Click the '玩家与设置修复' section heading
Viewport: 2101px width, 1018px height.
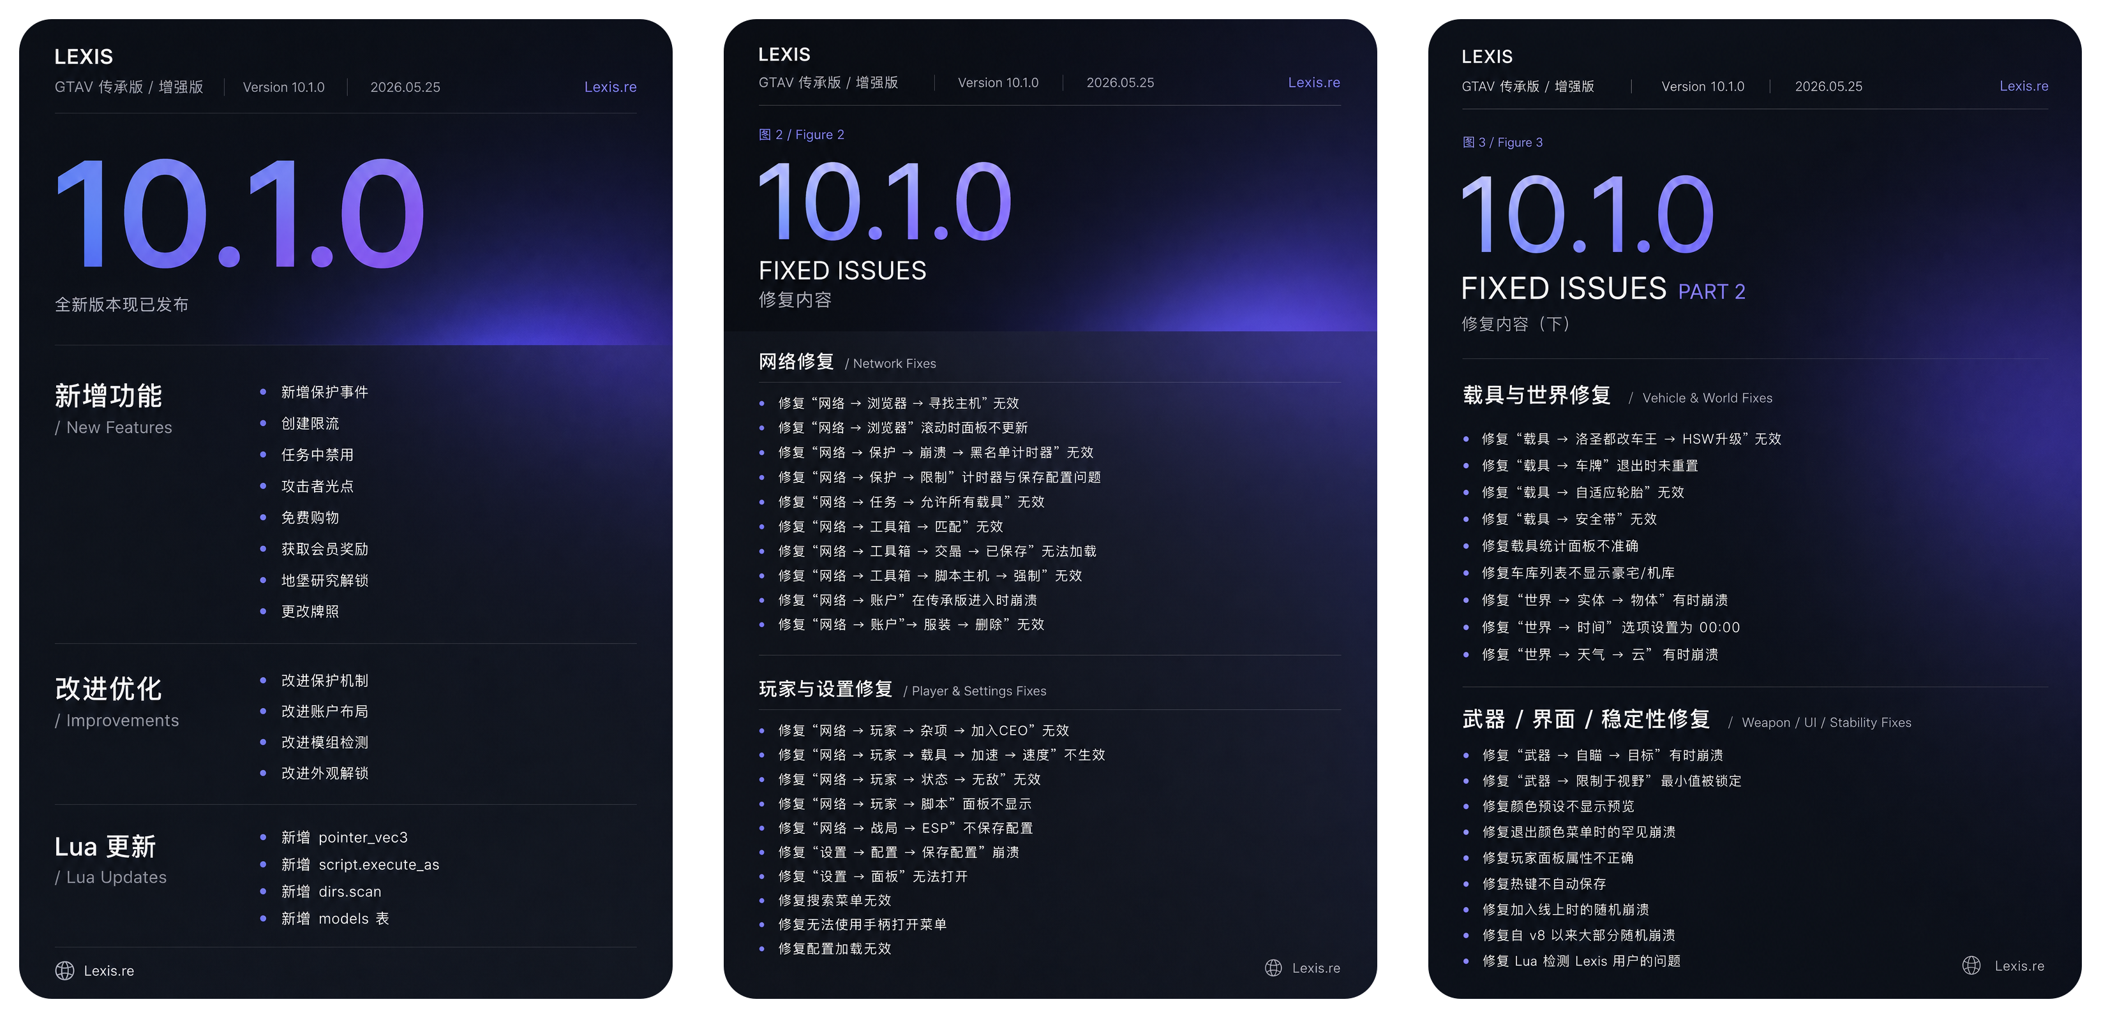click(x=825, y=690)
